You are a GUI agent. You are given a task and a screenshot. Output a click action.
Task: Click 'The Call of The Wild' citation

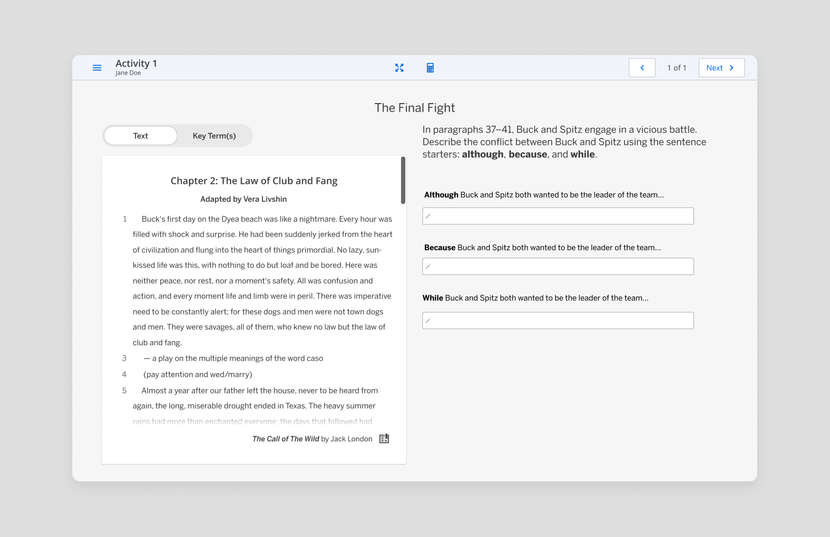(286, 439)
